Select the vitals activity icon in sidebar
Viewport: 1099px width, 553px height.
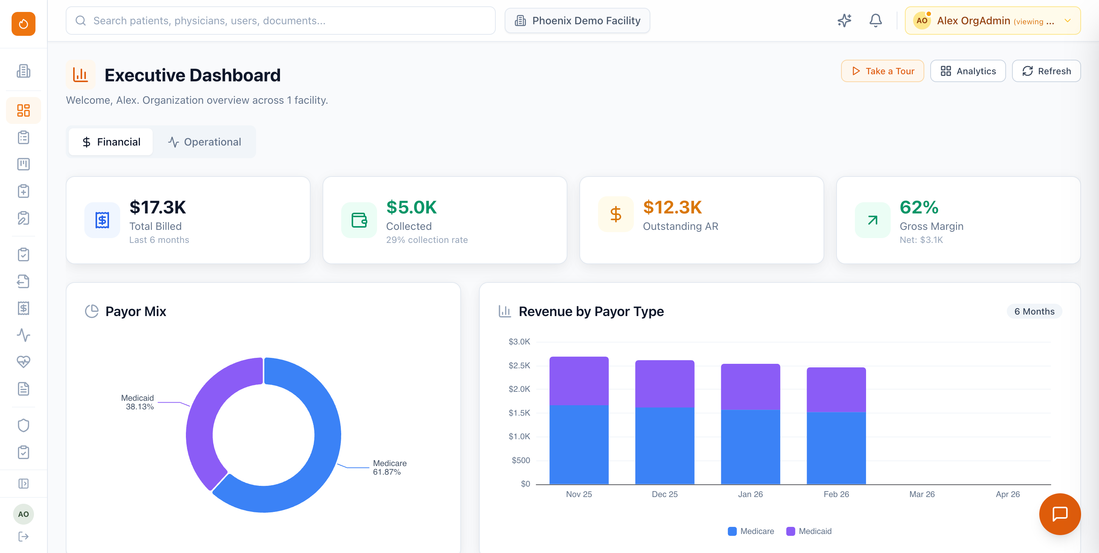coord(24,335)
